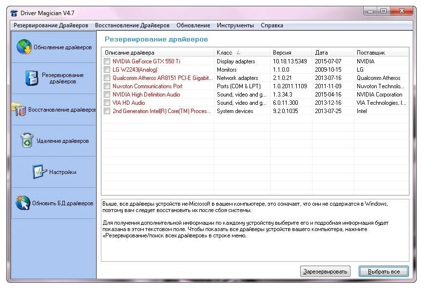Click the Intel supplier cell

tap(362, 111)
